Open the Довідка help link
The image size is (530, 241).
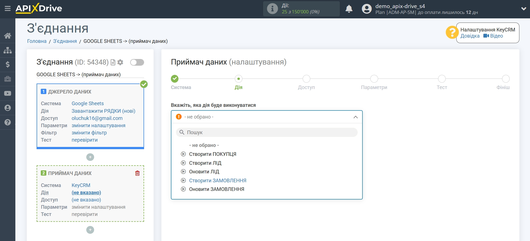(470, 36)
